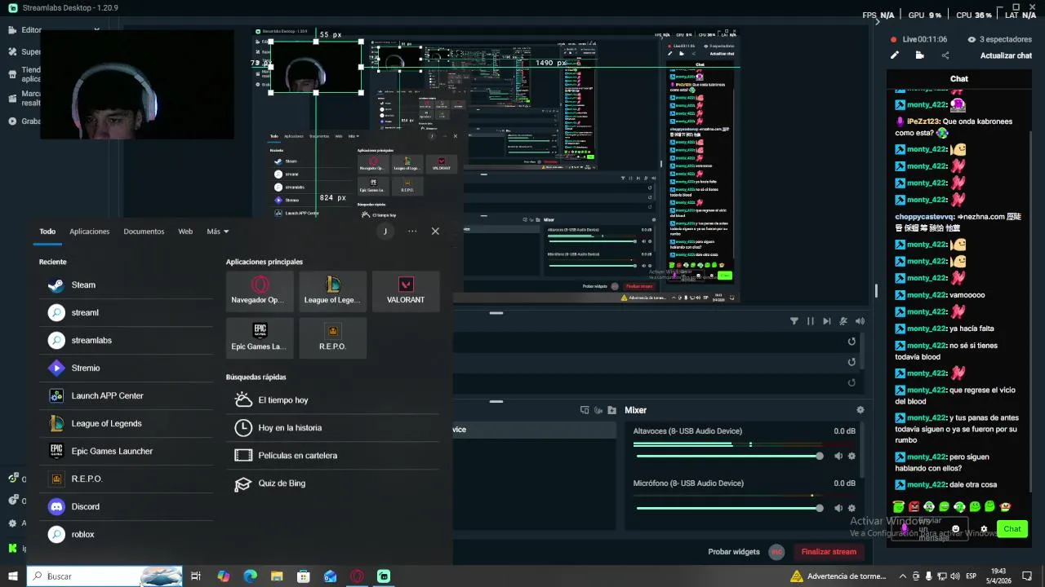Switch to the Web search tab
Viewport: 1045px width, 587px height.
click(x=185, y=232)
